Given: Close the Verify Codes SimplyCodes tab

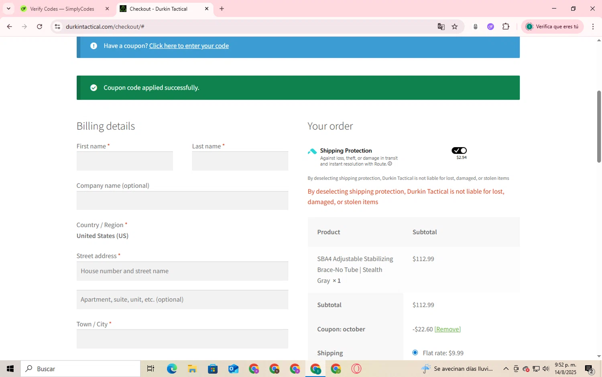Looking at the screenshot, I should (x=107, y=8).
